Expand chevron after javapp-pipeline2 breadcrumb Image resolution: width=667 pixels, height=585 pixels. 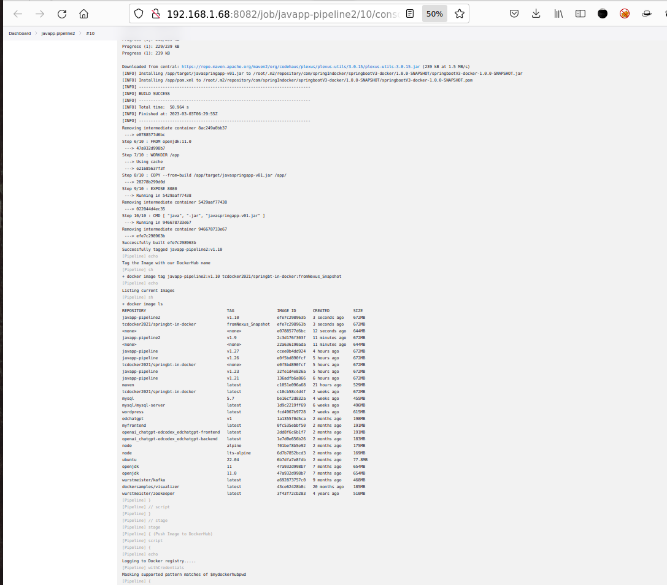[x=80, y=33]
